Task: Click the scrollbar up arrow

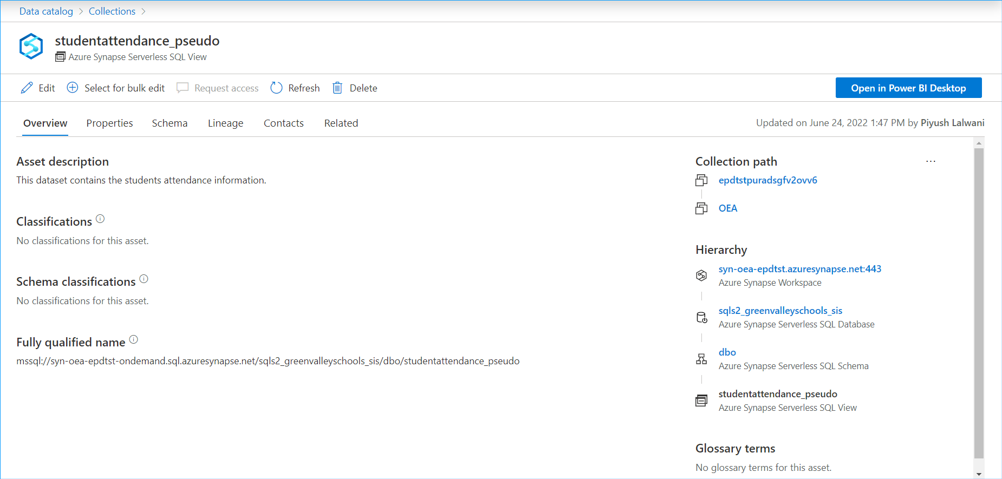Action: (979, 143)
